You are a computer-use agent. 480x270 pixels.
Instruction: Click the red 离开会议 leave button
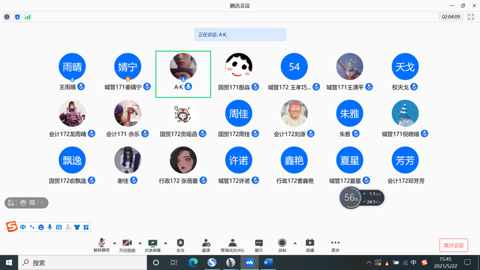click(453, 245)
